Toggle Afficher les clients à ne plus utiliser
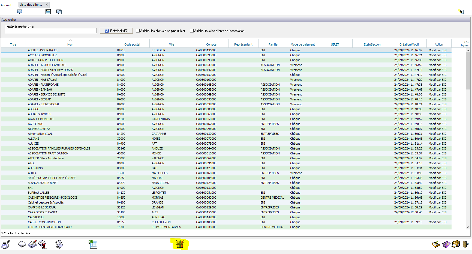The image size is (472, 254). point(138,31)
